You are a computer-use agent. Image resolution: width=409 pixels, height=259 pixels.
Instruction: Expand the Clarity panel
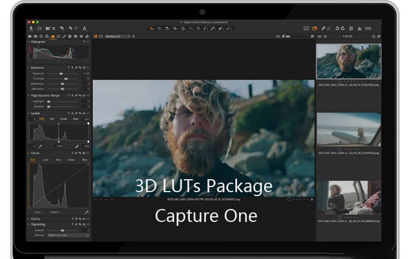[29, 219]
